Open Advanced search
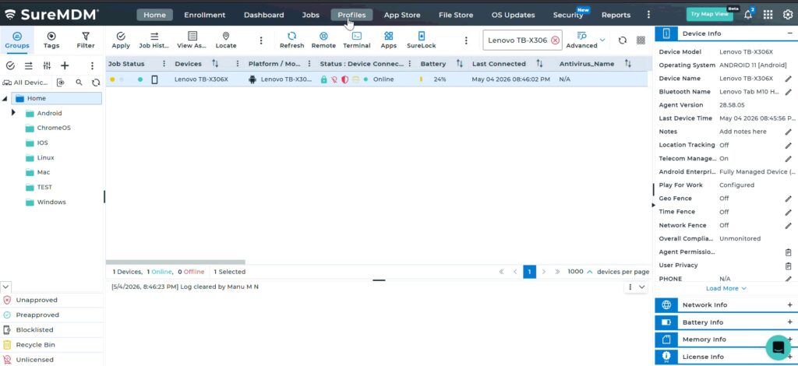 581,40
